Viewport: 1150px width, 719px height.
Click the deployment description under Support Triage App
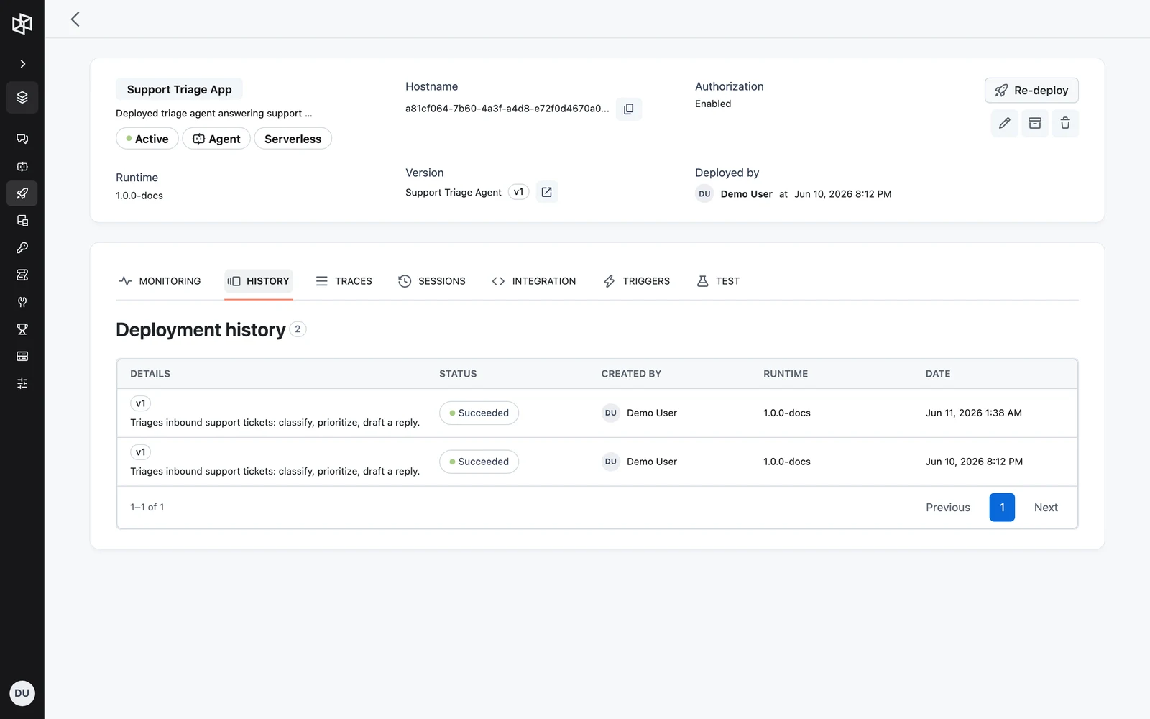click(x=213, y=114)
